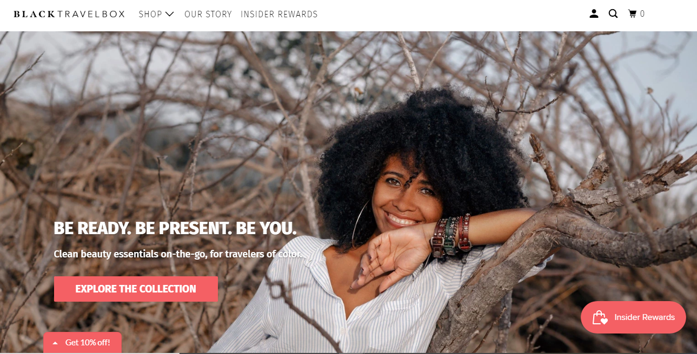Click the BLACKTRAVELBOX logo
Image resolution: width=697 pixels, height=354 pixels.
(x=69, y=14)
